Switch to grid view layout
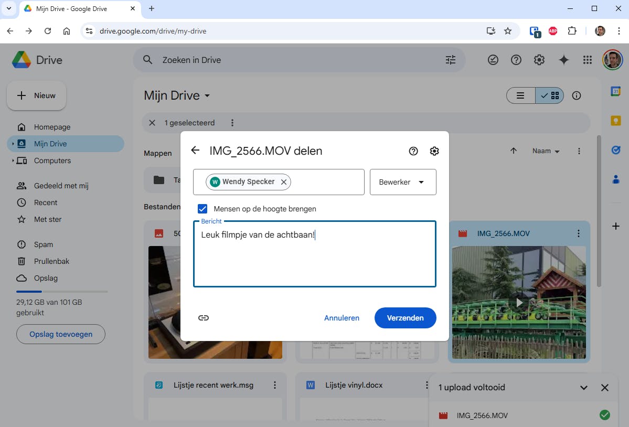This screenshot has height=427, width=629. 550,95
